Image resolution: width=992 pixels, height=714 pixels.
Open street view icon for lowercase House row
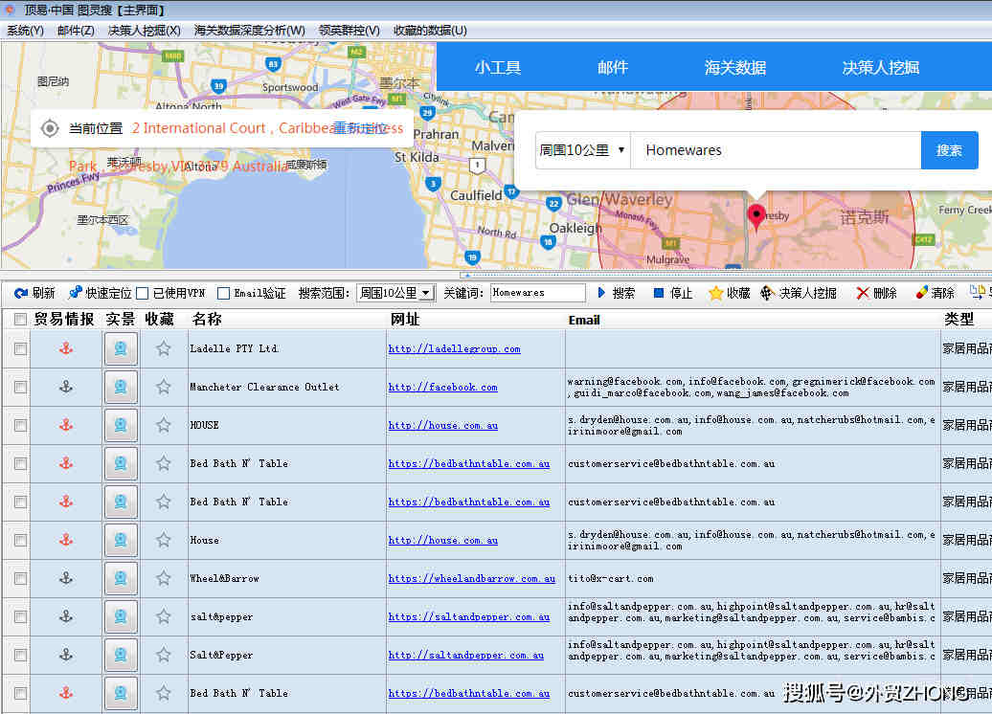(x=121, y=540)
